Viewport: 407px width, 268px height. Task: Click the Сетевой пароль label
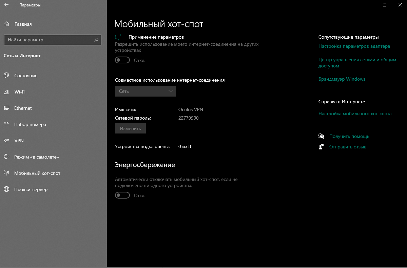pyautogui.click(x=133, y=118)
